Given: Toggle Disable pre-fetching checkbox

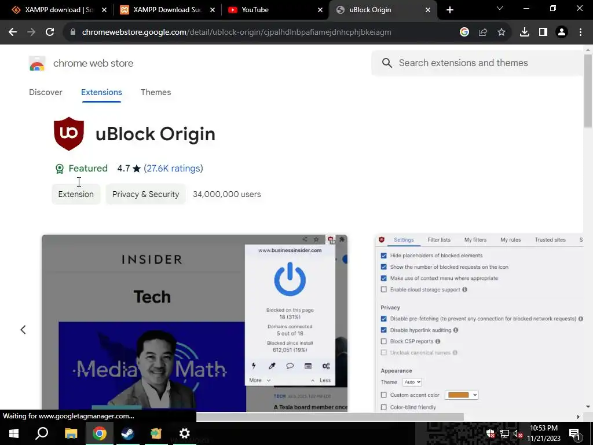Looking at the screenshot, I should coord(383,319).
